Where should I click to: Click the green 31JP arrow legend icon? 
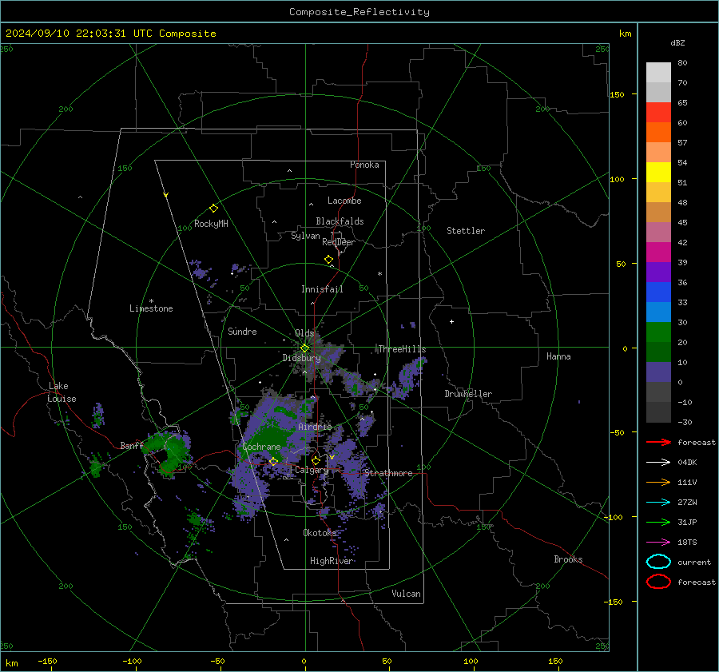pos(658,522)
